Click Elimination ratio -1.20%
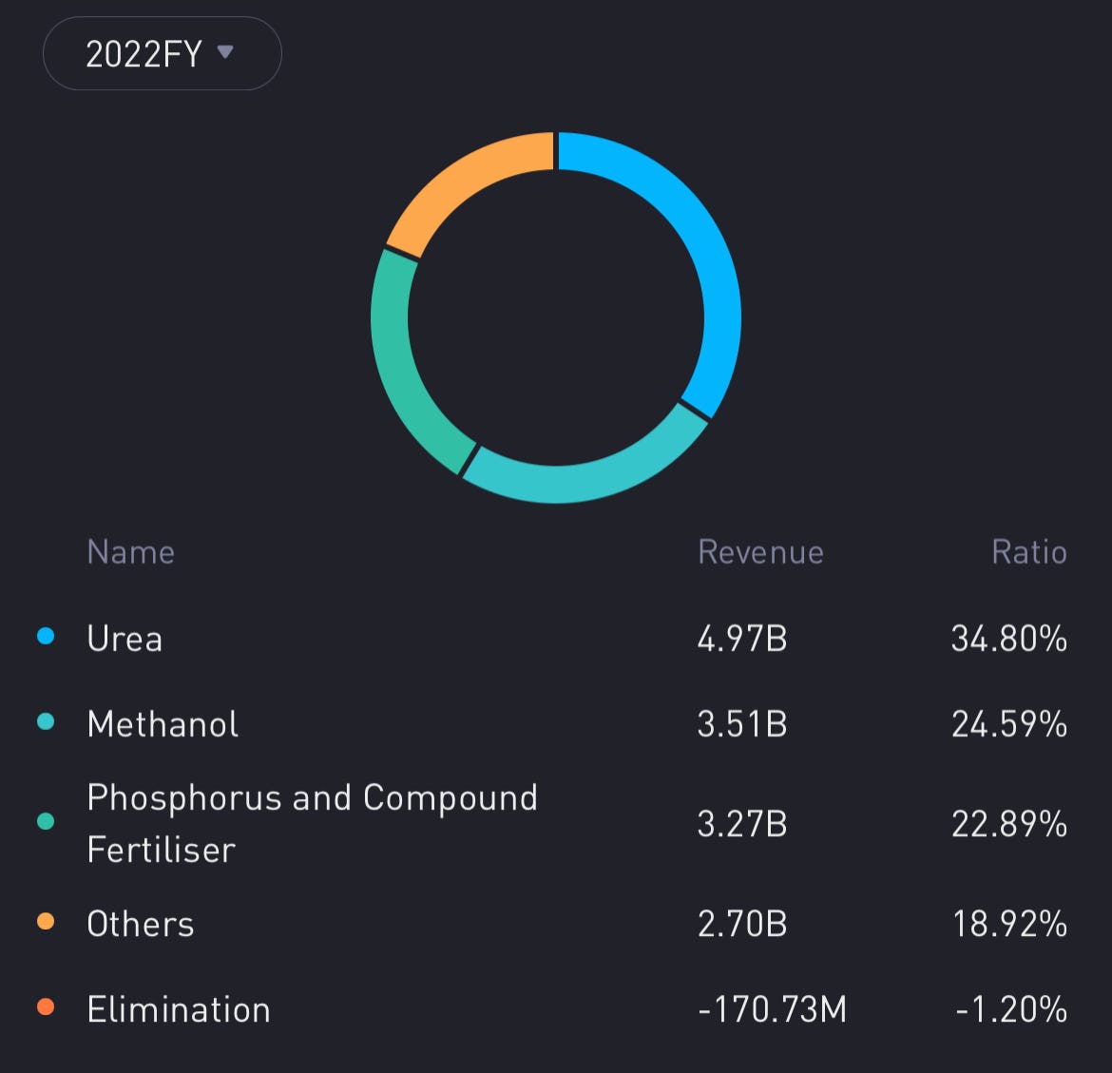This screenshot has height=1073, width=1112. (1011, 1008)
